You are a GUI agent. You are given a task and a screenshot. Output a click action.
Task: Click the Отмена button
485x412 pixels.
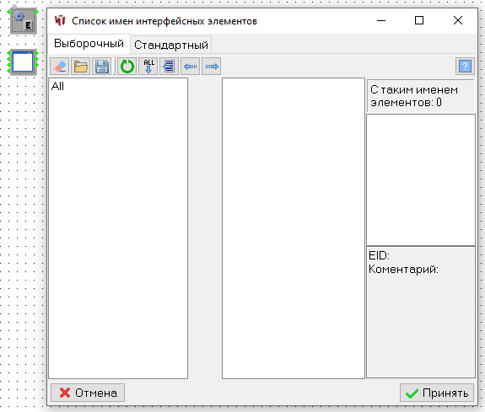tap(88, 393)
